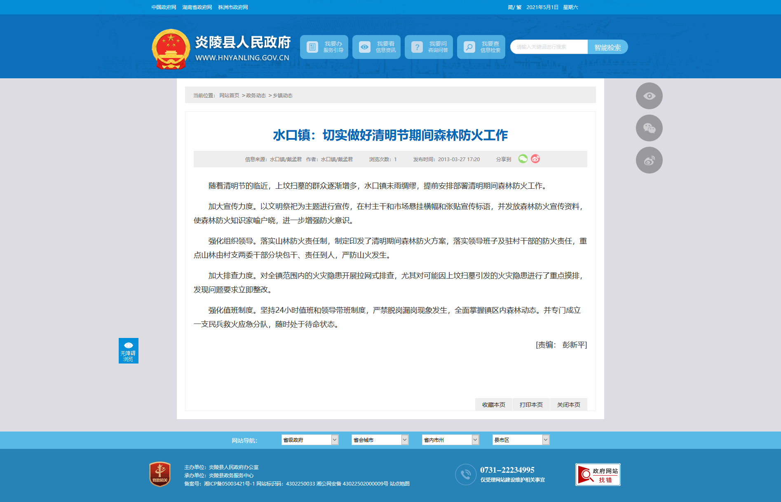Follow the 政务动态 breadcrumb link
Screen dimensions: 781x502
256,96
